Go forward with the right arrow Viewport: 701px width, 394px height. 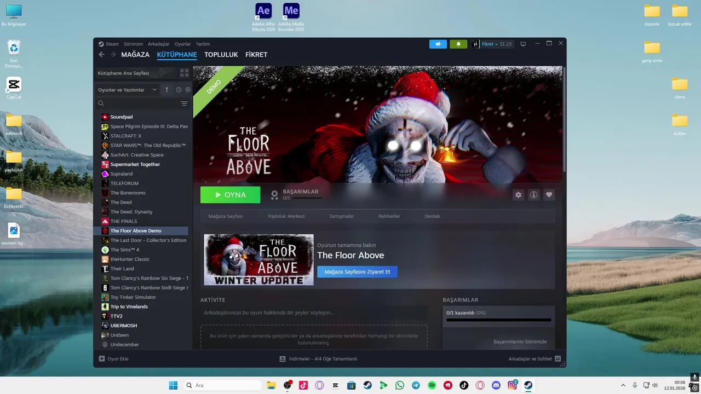[x=113, y=55]
